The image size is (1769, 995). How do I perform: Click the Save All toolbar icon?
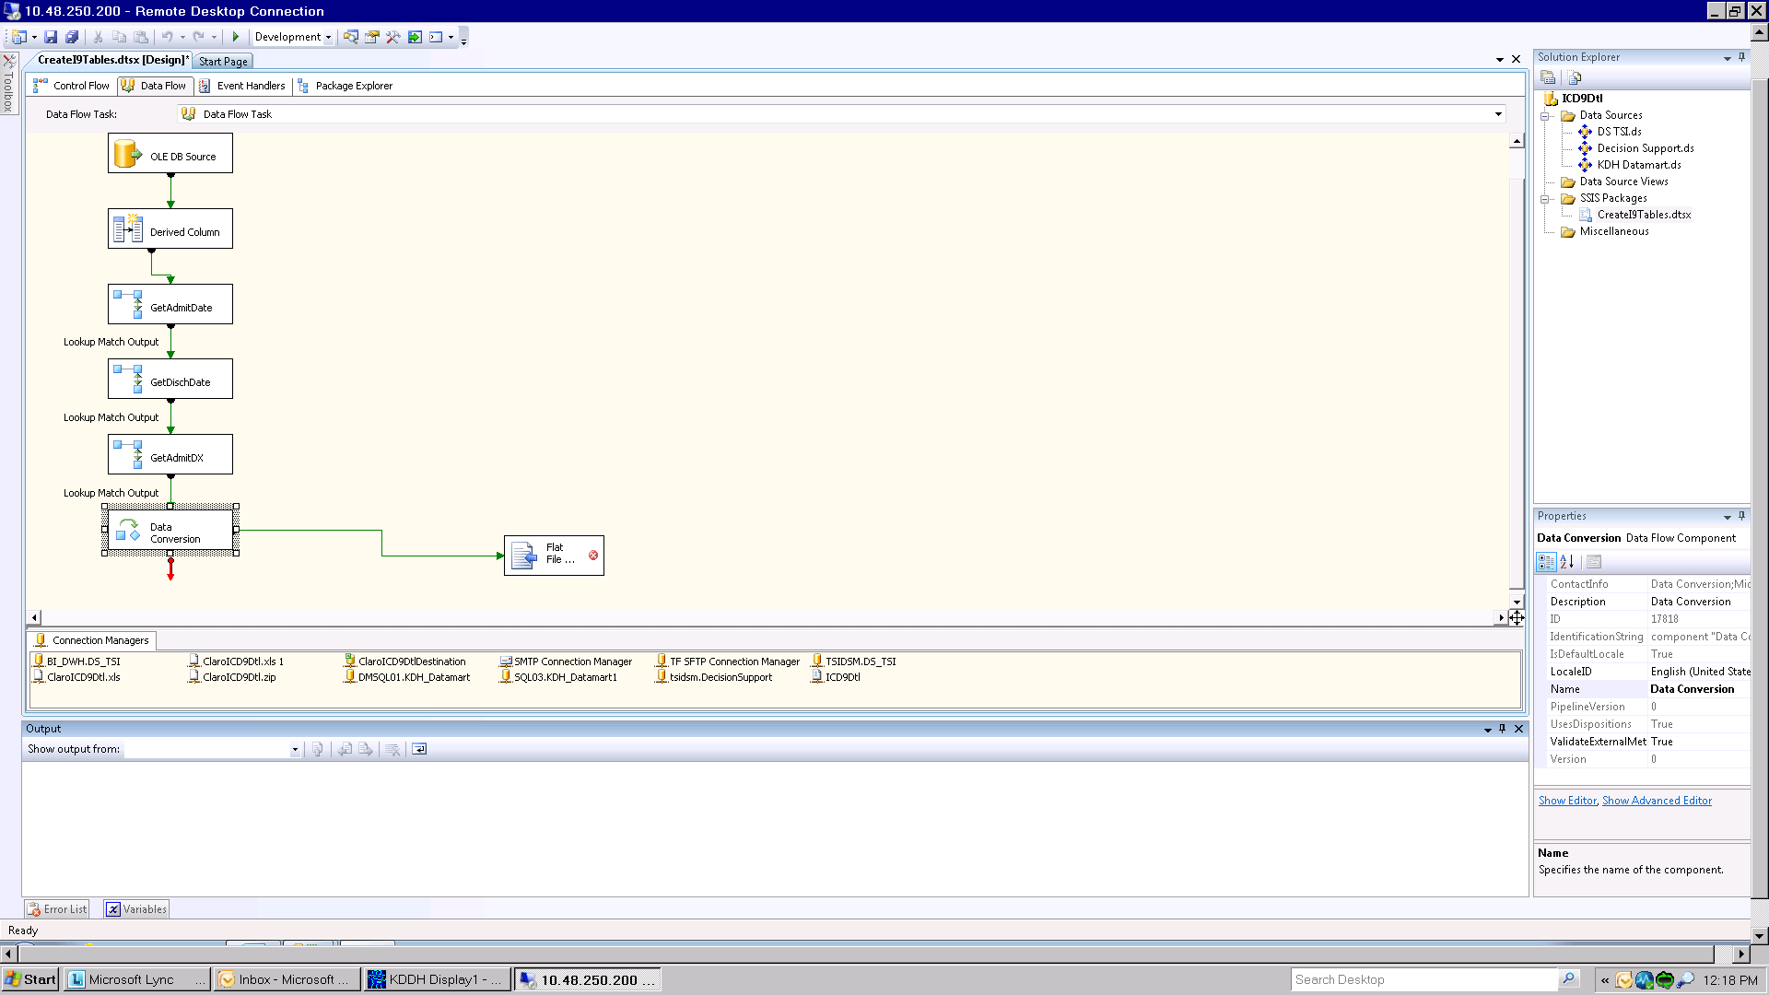pyautogui.click(x=72, y=37)
